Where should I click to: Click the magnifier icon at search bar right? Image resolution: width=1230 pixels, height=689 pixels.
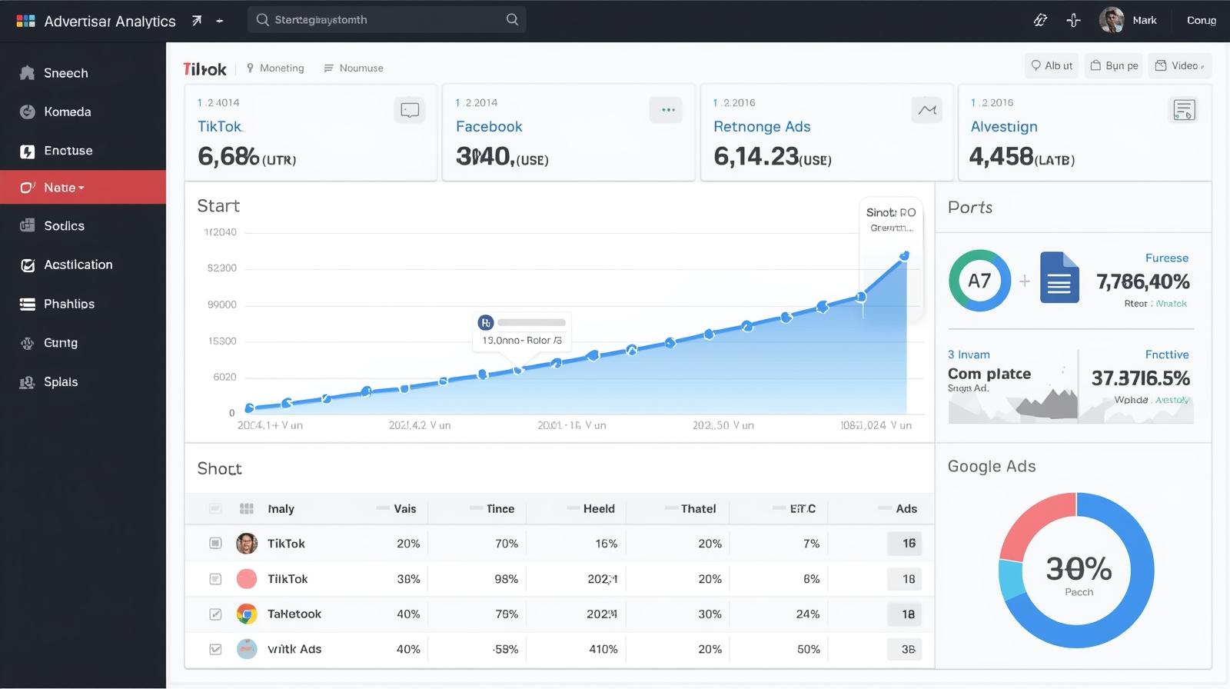[x=512, y=20]
